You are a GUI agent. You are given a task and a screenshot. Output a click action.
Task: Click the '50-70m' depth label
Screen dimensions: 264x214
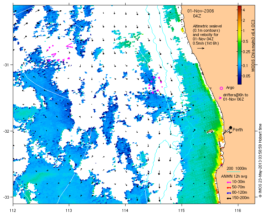pyautogui.click(x=238, y=187)
